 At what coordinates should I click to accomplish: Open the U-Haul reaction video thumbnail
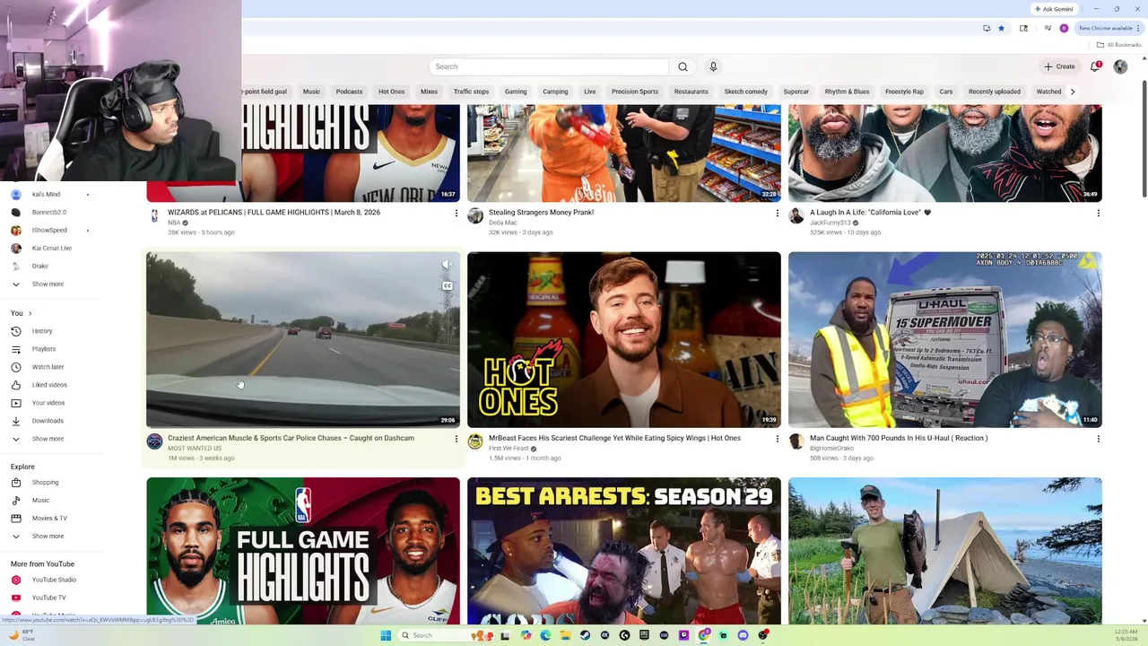(x=945, y=339)
